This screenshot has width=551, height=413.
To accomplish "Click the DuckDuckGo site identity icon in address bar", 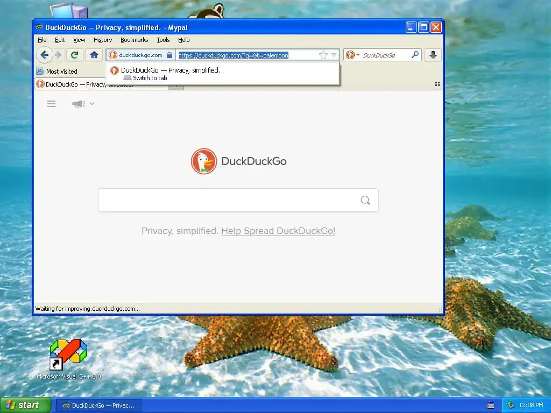I will [113, 55].
